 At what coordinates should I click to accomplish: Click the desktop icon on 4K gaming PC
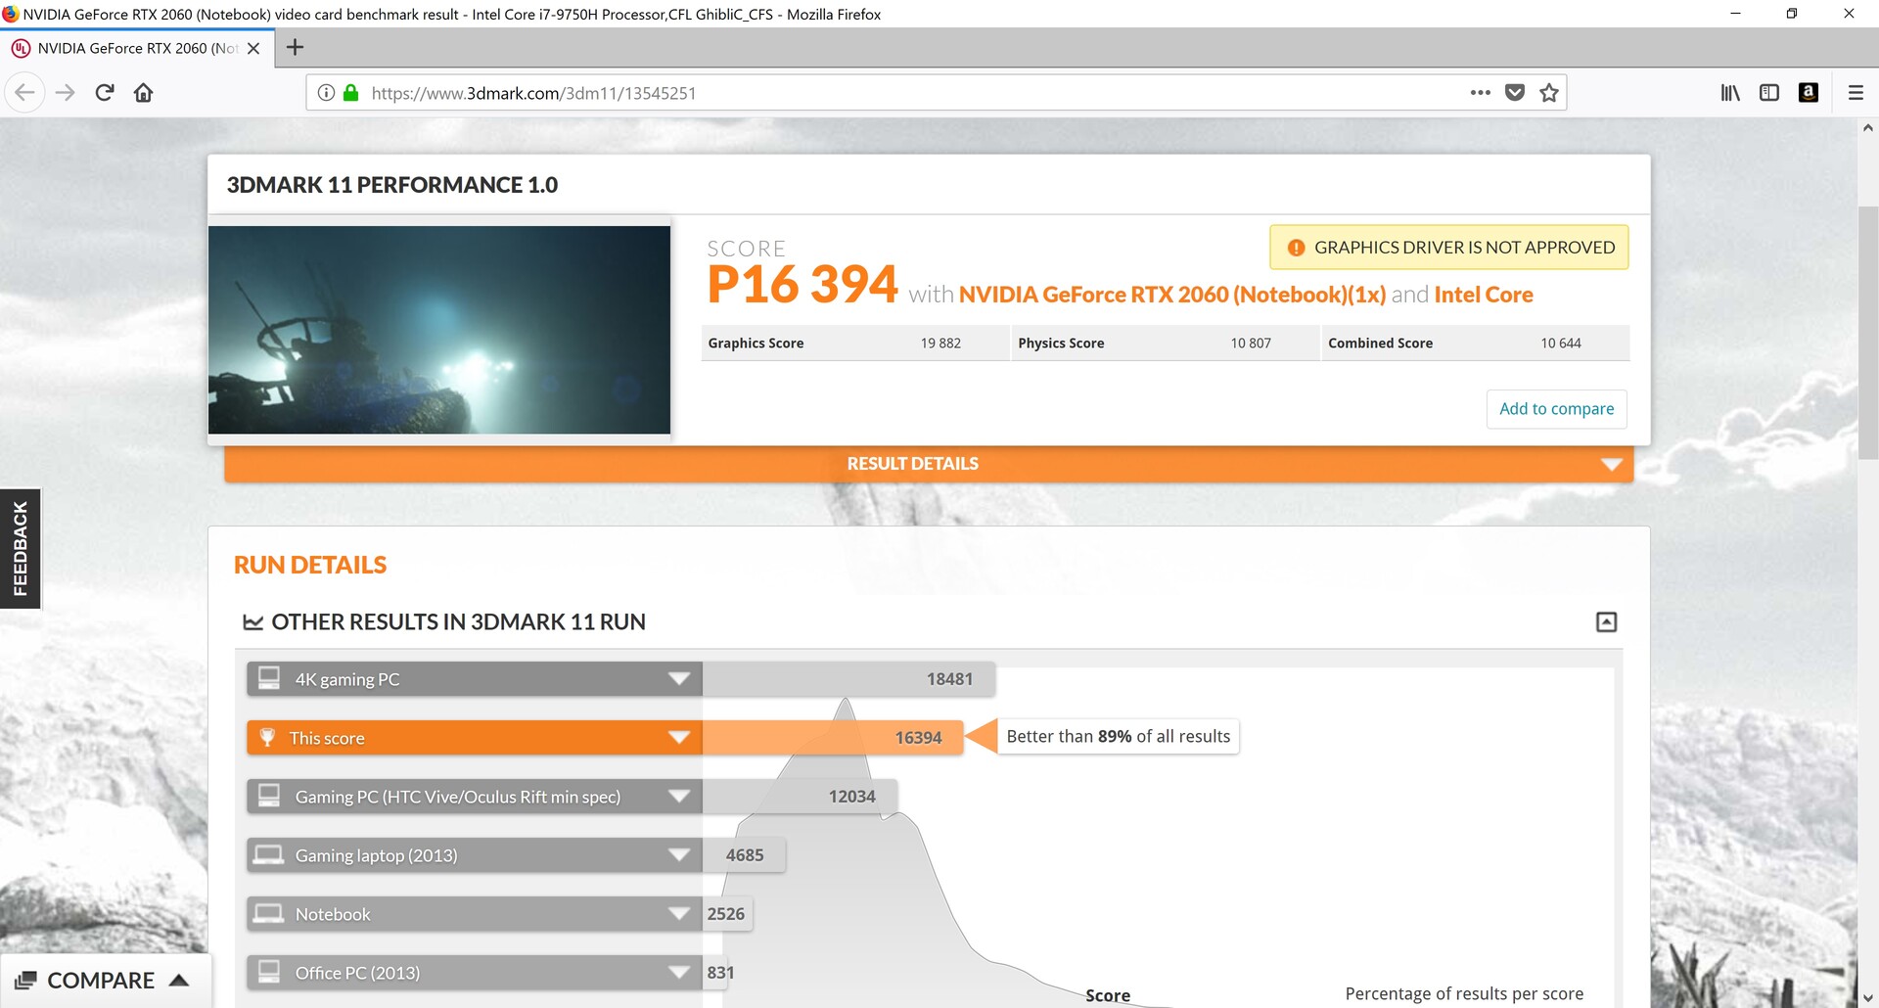pos(269,678)
